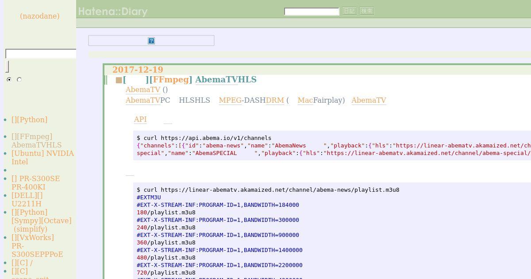Click the BANDWIDTH=184000 line
This screenshot has height=279, width=531.
pos(218,205)
